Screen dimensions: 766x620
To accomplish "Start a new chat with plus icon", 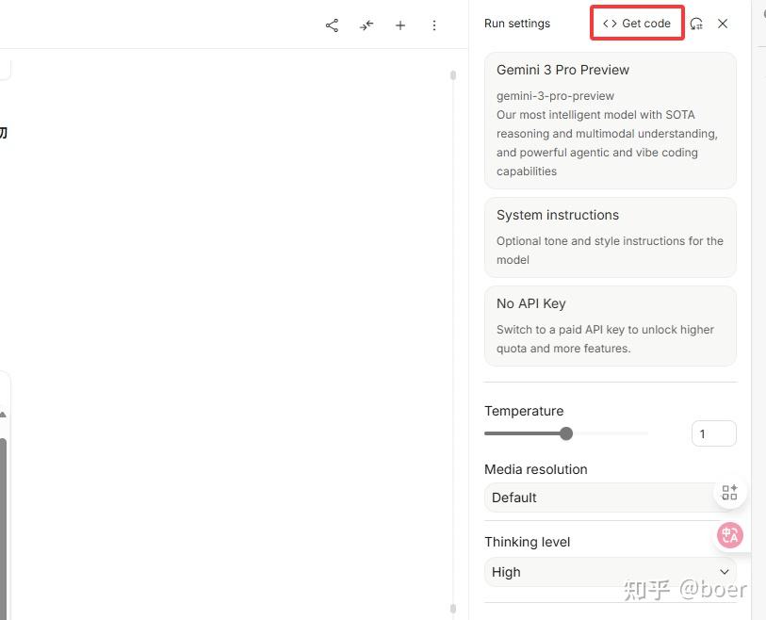I will (400, 25).
